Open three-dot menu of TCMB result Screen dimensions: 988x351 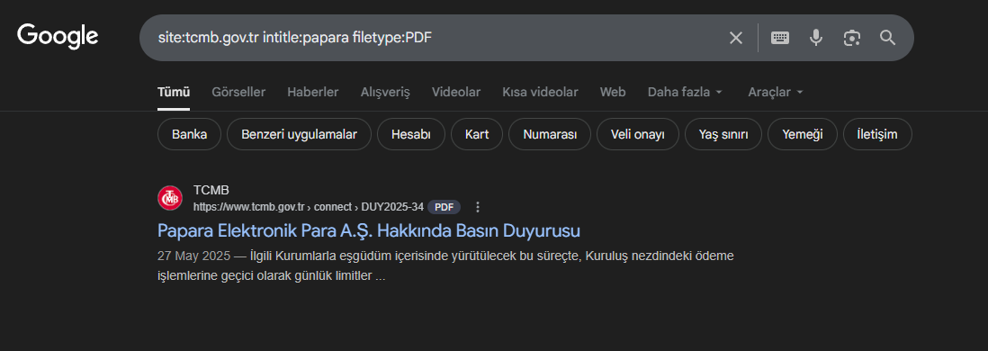click(x=478, y=207)
